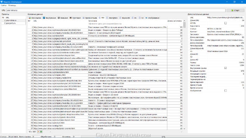Click the horizontal scroll left arrow
This screenshot has height=138, width=246.
pyautogui.click(x=50, y=132)
